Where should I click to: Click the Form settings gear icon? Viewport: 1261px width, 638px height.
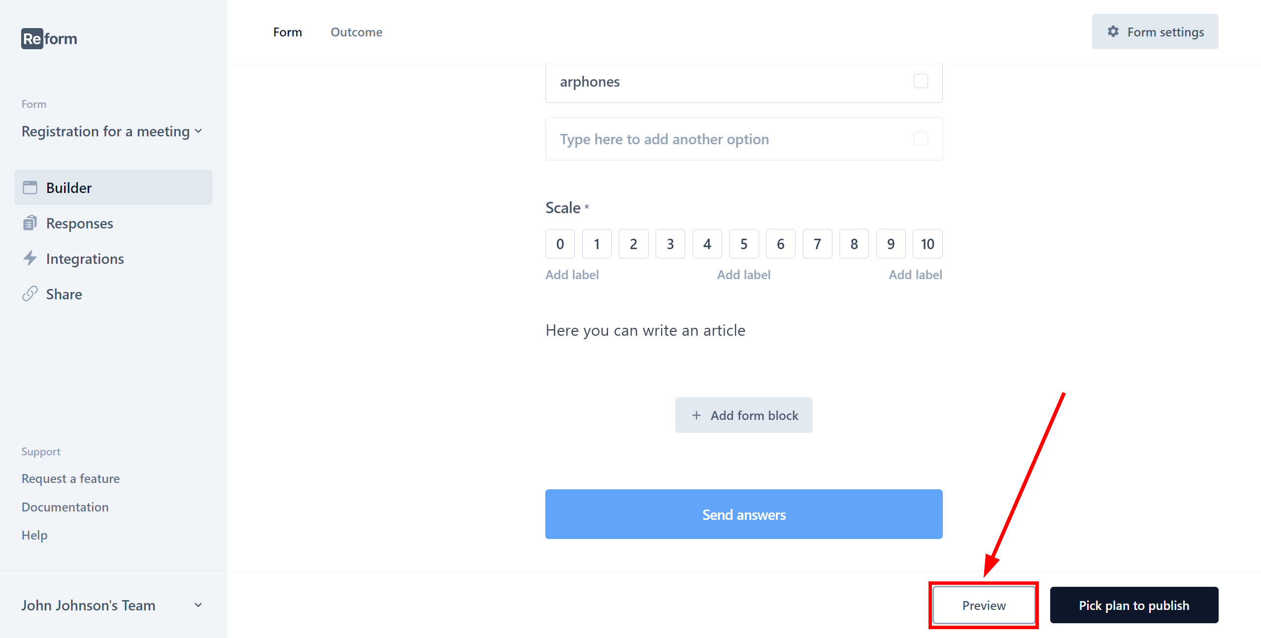pyautogui.click(x=1112, y=32)
